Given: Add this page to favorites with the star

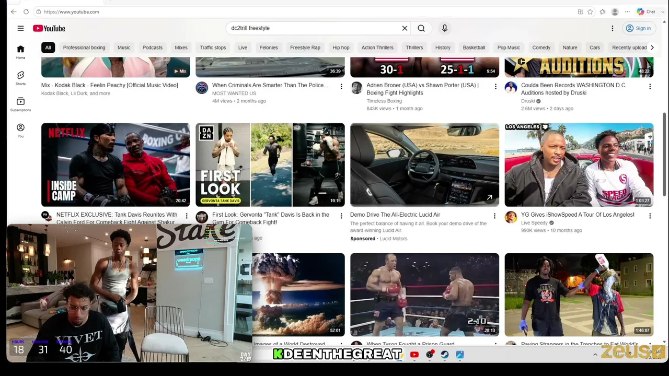Looking at the screenshot, I should pos(590,11).
